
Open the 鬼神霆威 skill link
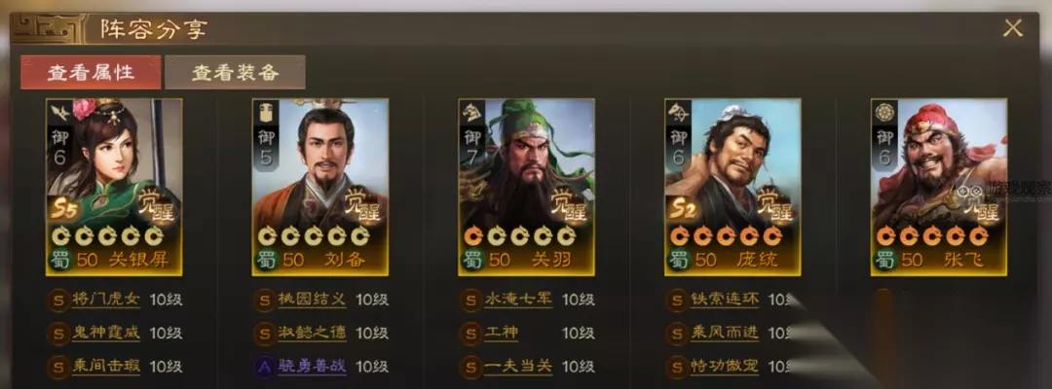point(106,333)
